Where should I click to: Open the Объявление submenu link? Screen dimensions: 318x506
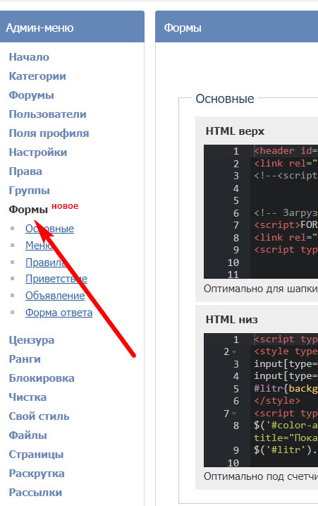tap(55, 295)
